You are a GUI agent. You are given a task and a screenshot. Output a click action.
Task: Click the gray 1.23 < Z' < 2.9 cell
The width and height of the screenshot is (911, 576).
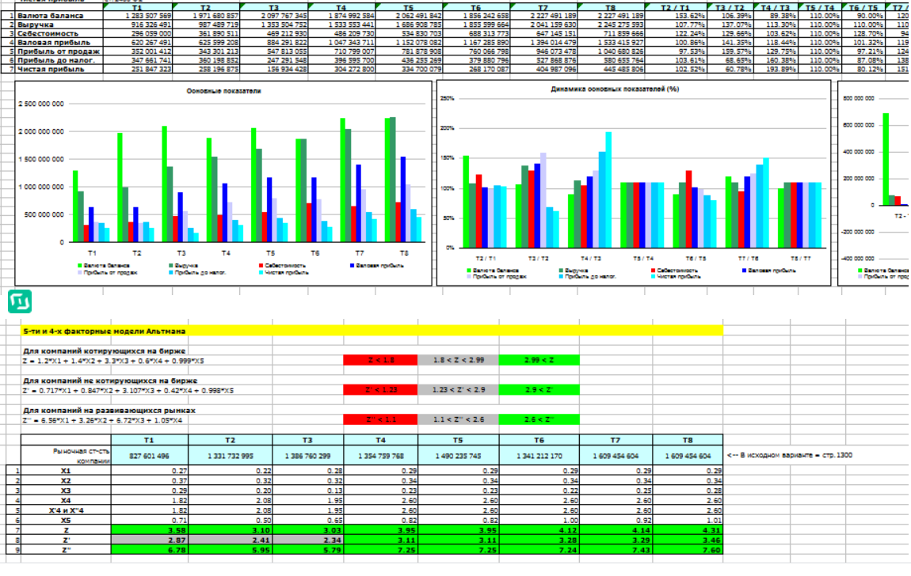(x=459, y=389)
